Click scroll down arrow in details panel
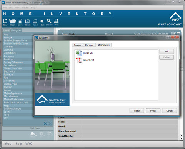This screenshot has height=149, width=185. pyautogui.click(x=182, y=139)
